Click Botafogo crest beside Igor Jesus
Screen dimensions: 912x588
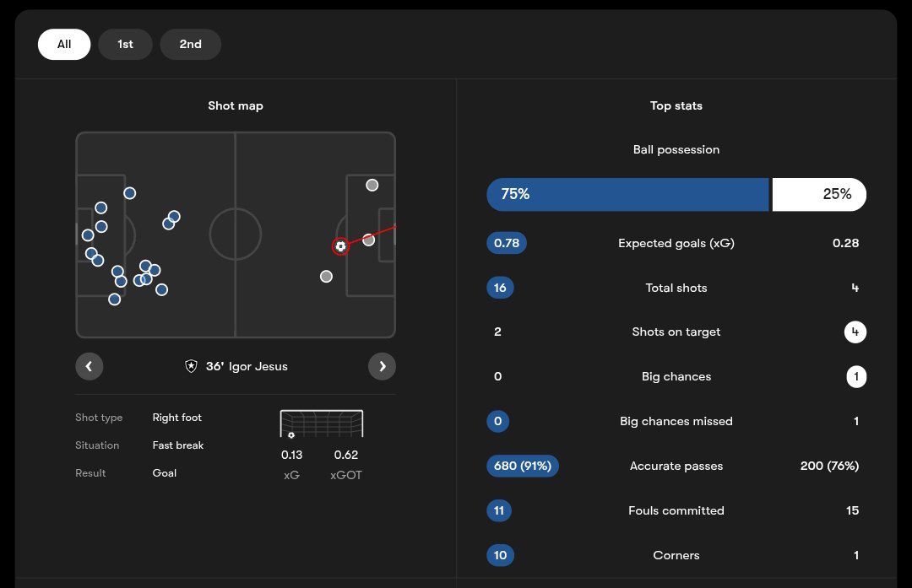click(x=191, y=366)
